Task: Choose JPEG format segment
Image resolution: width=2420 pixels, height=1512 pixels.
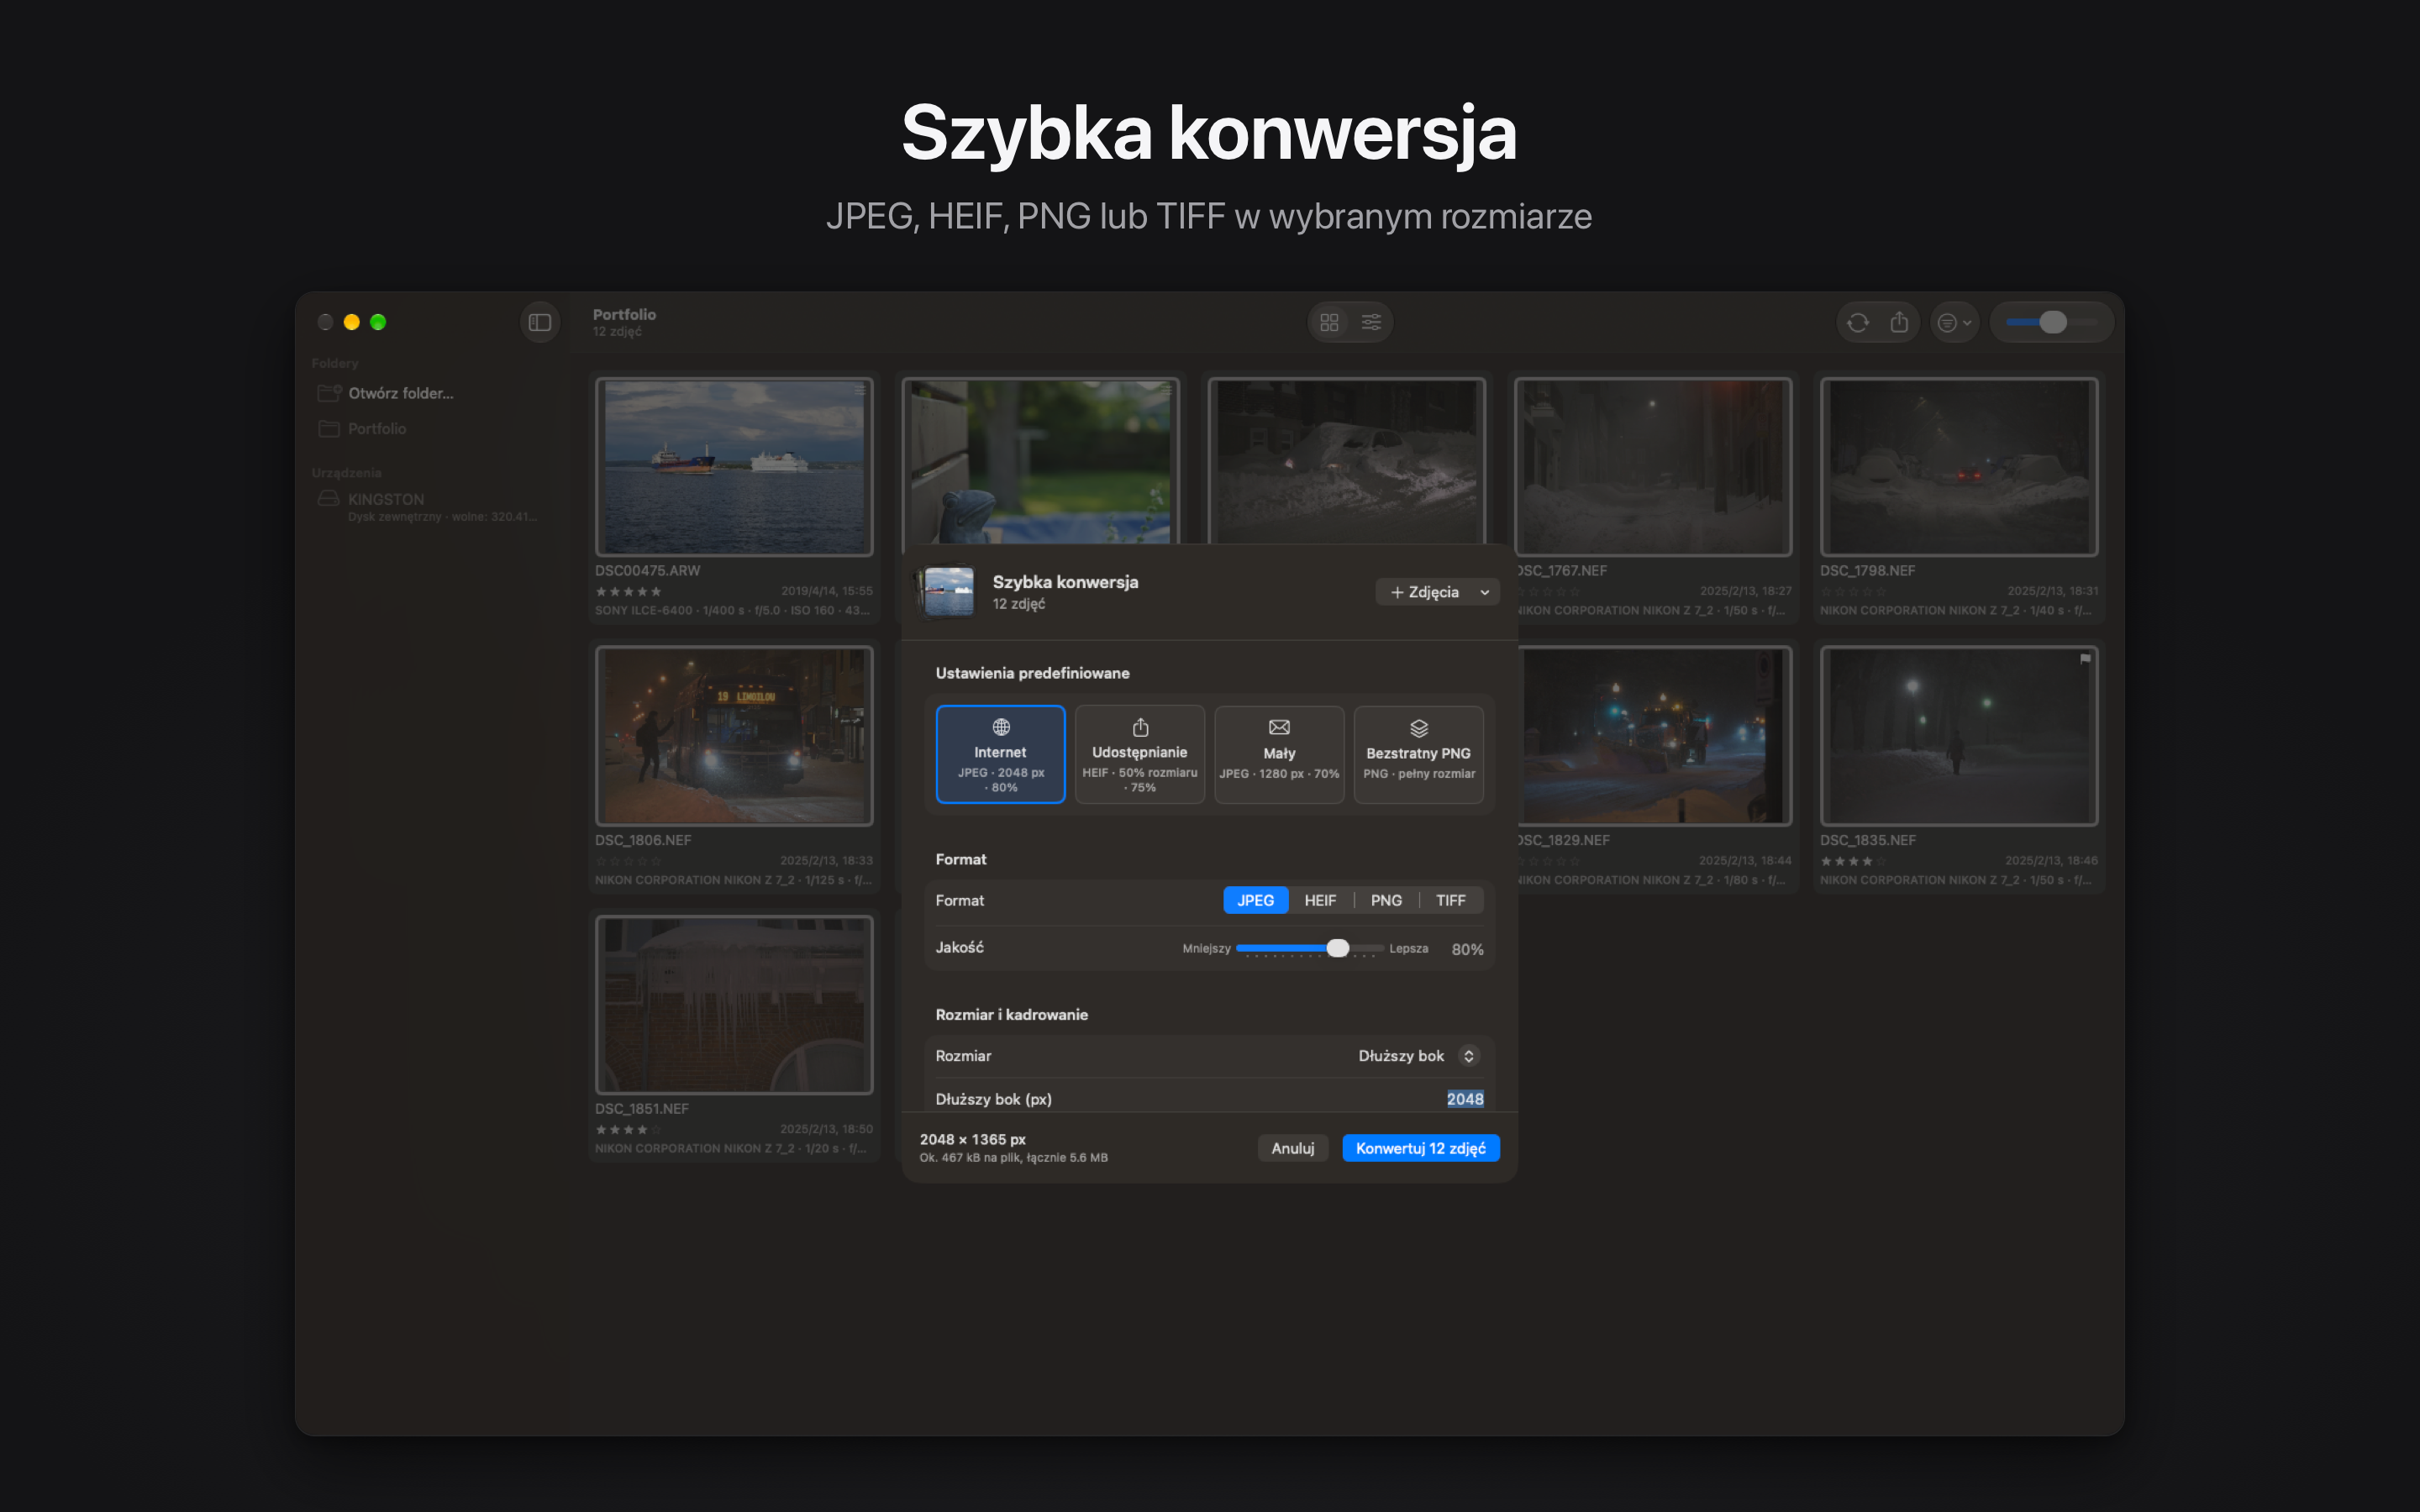Action: pyautogui.click(x=1255, y=900)
